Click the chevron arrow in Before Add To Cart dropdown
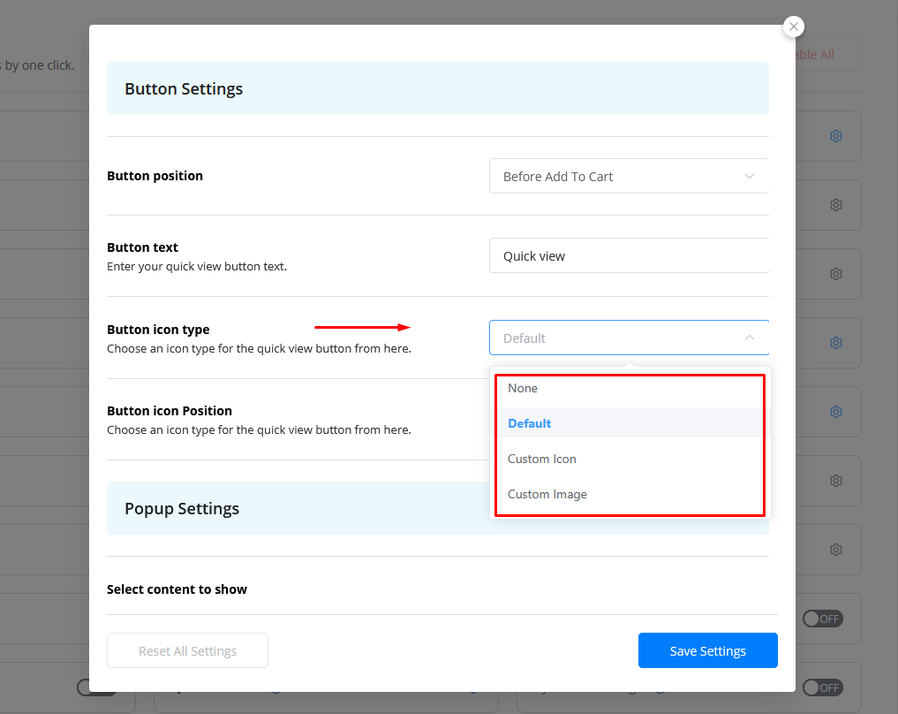 749,176
